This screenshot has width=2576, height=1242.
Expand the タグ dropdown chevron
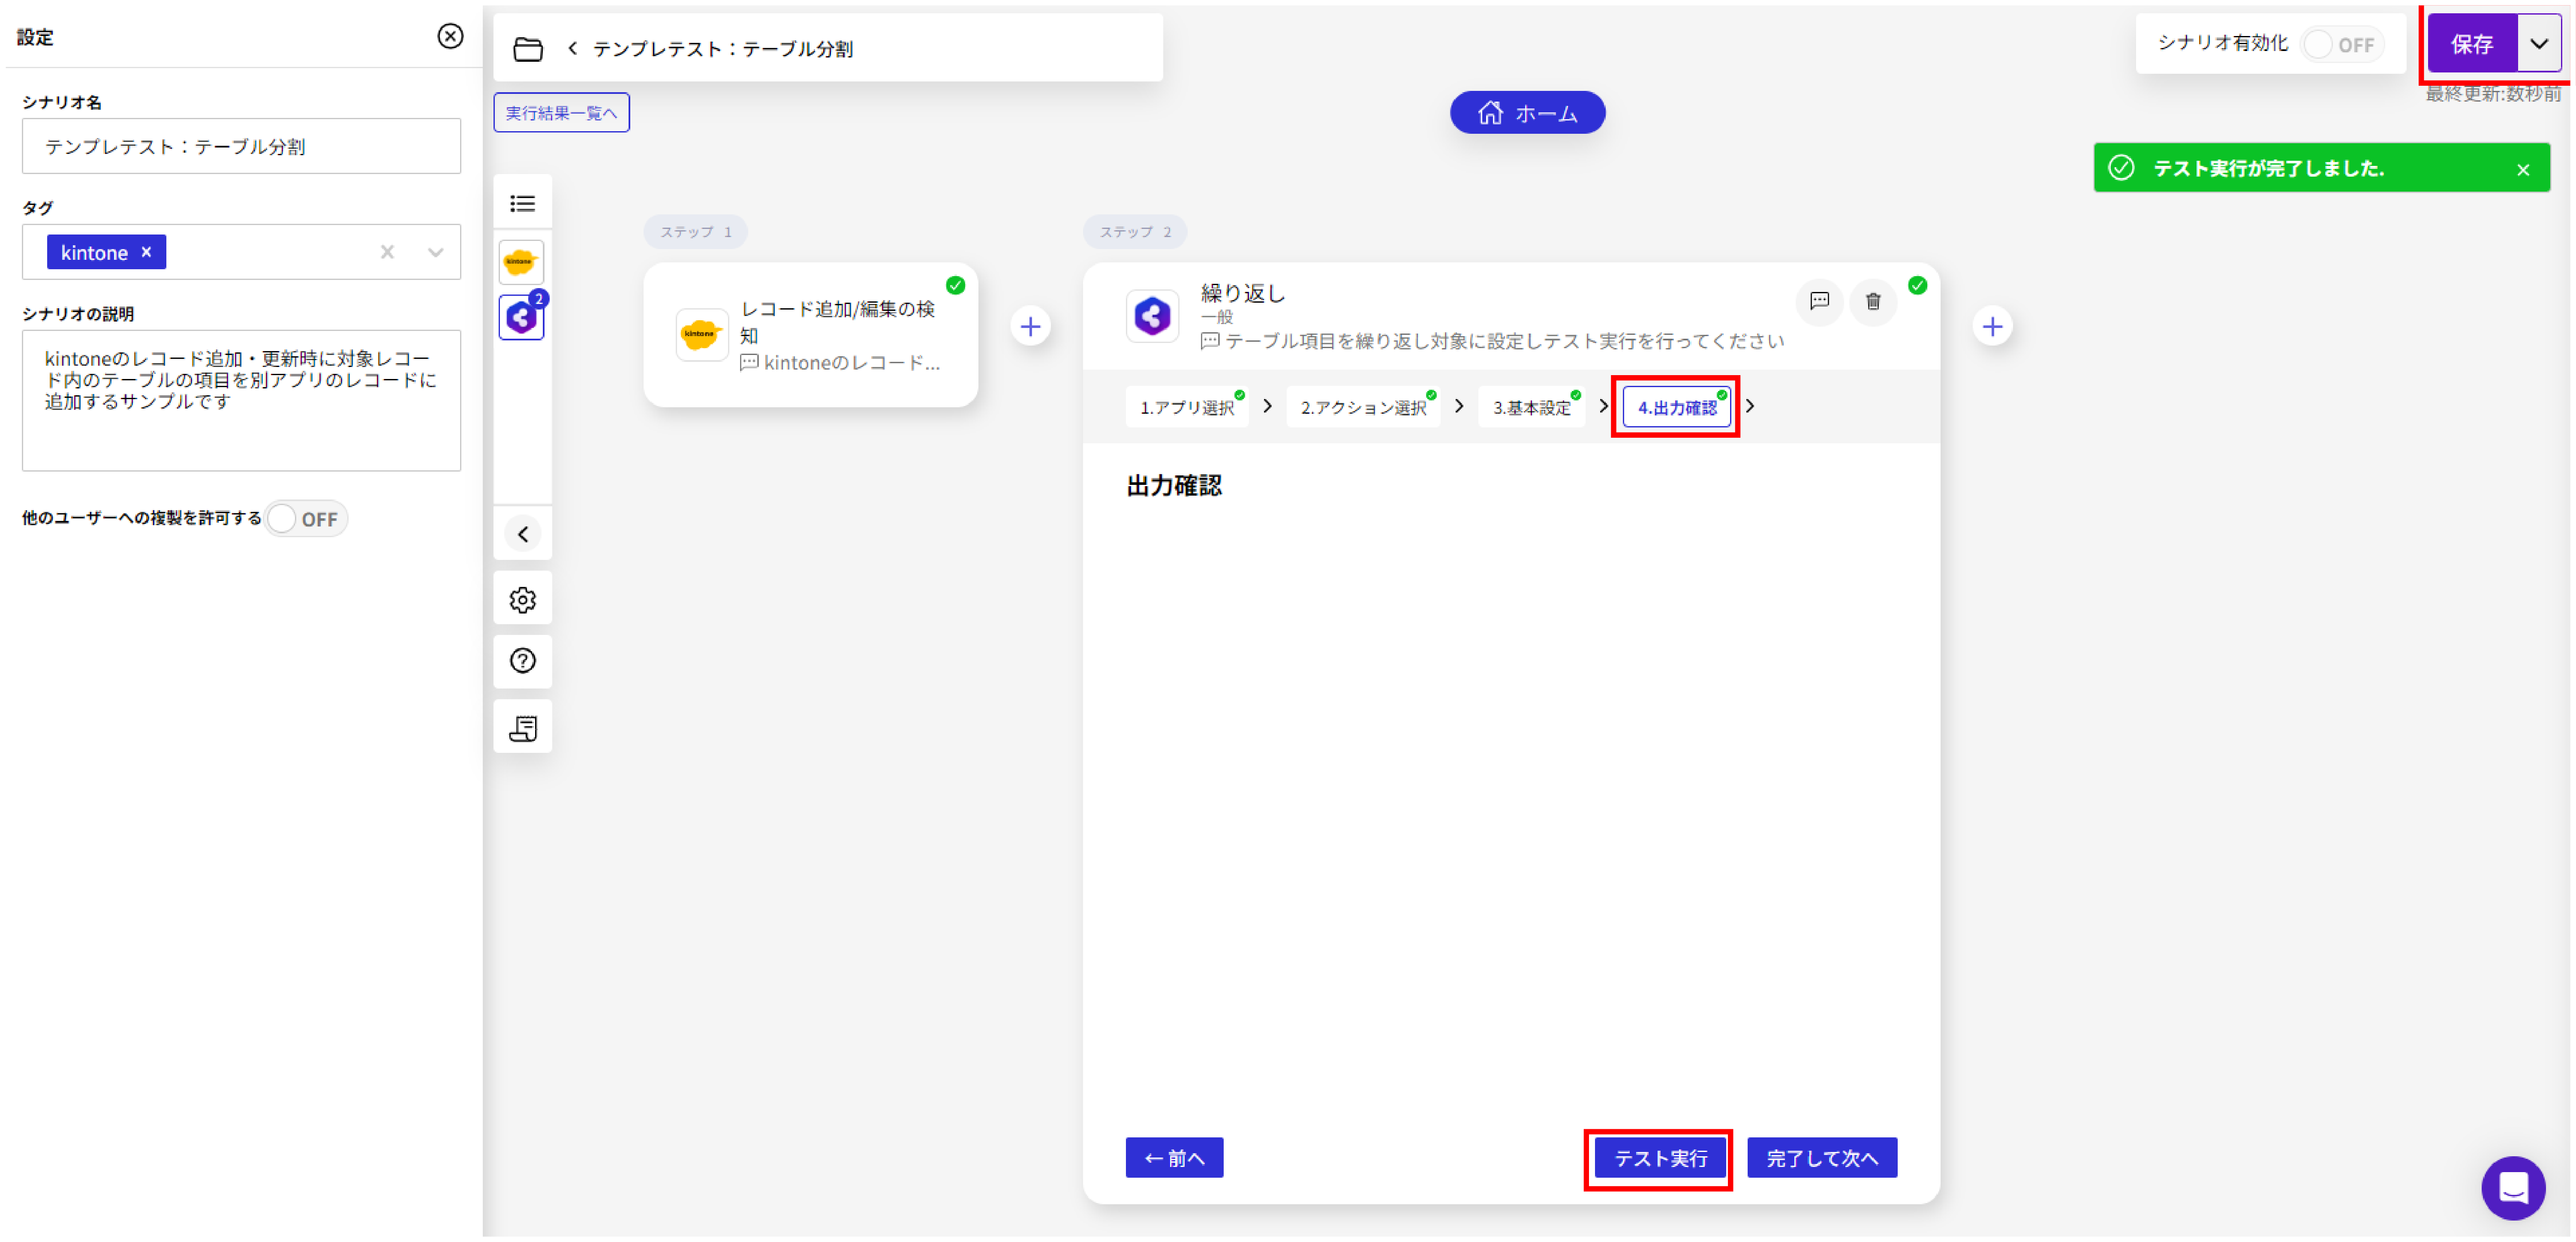click(435, 252)
